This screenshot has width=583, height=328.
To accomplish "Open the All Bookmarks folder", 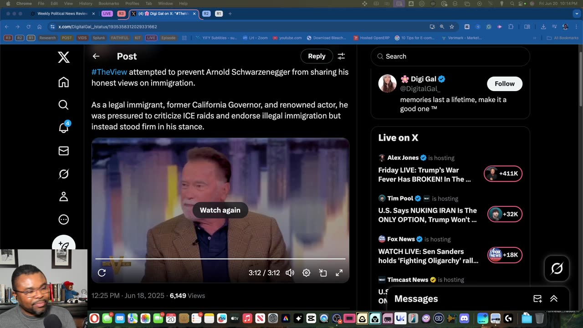I will (x=563, y=38).
